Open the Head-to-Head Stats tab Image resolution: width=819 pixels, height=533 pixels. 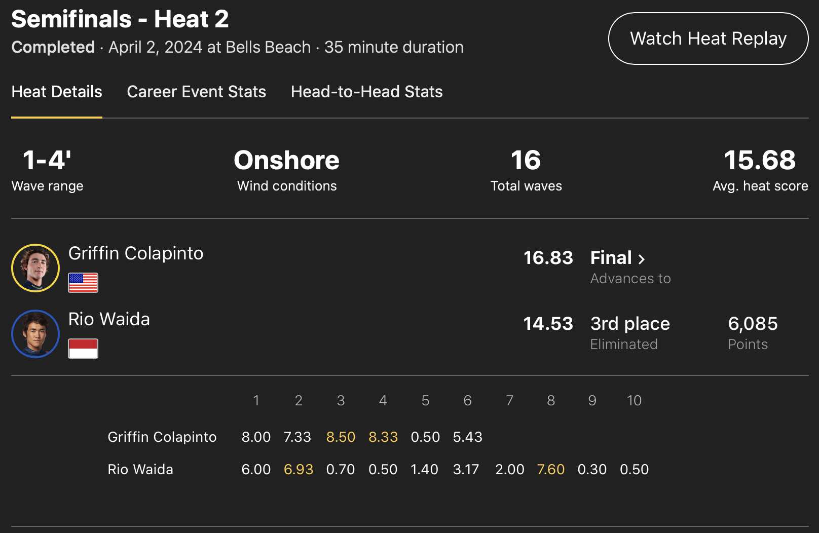[x=366, y=92]
